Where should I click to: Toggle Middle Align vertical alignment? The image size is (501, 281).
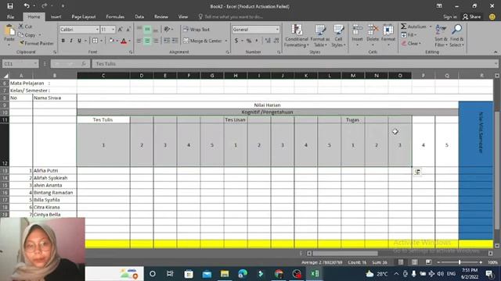(147, 30)
